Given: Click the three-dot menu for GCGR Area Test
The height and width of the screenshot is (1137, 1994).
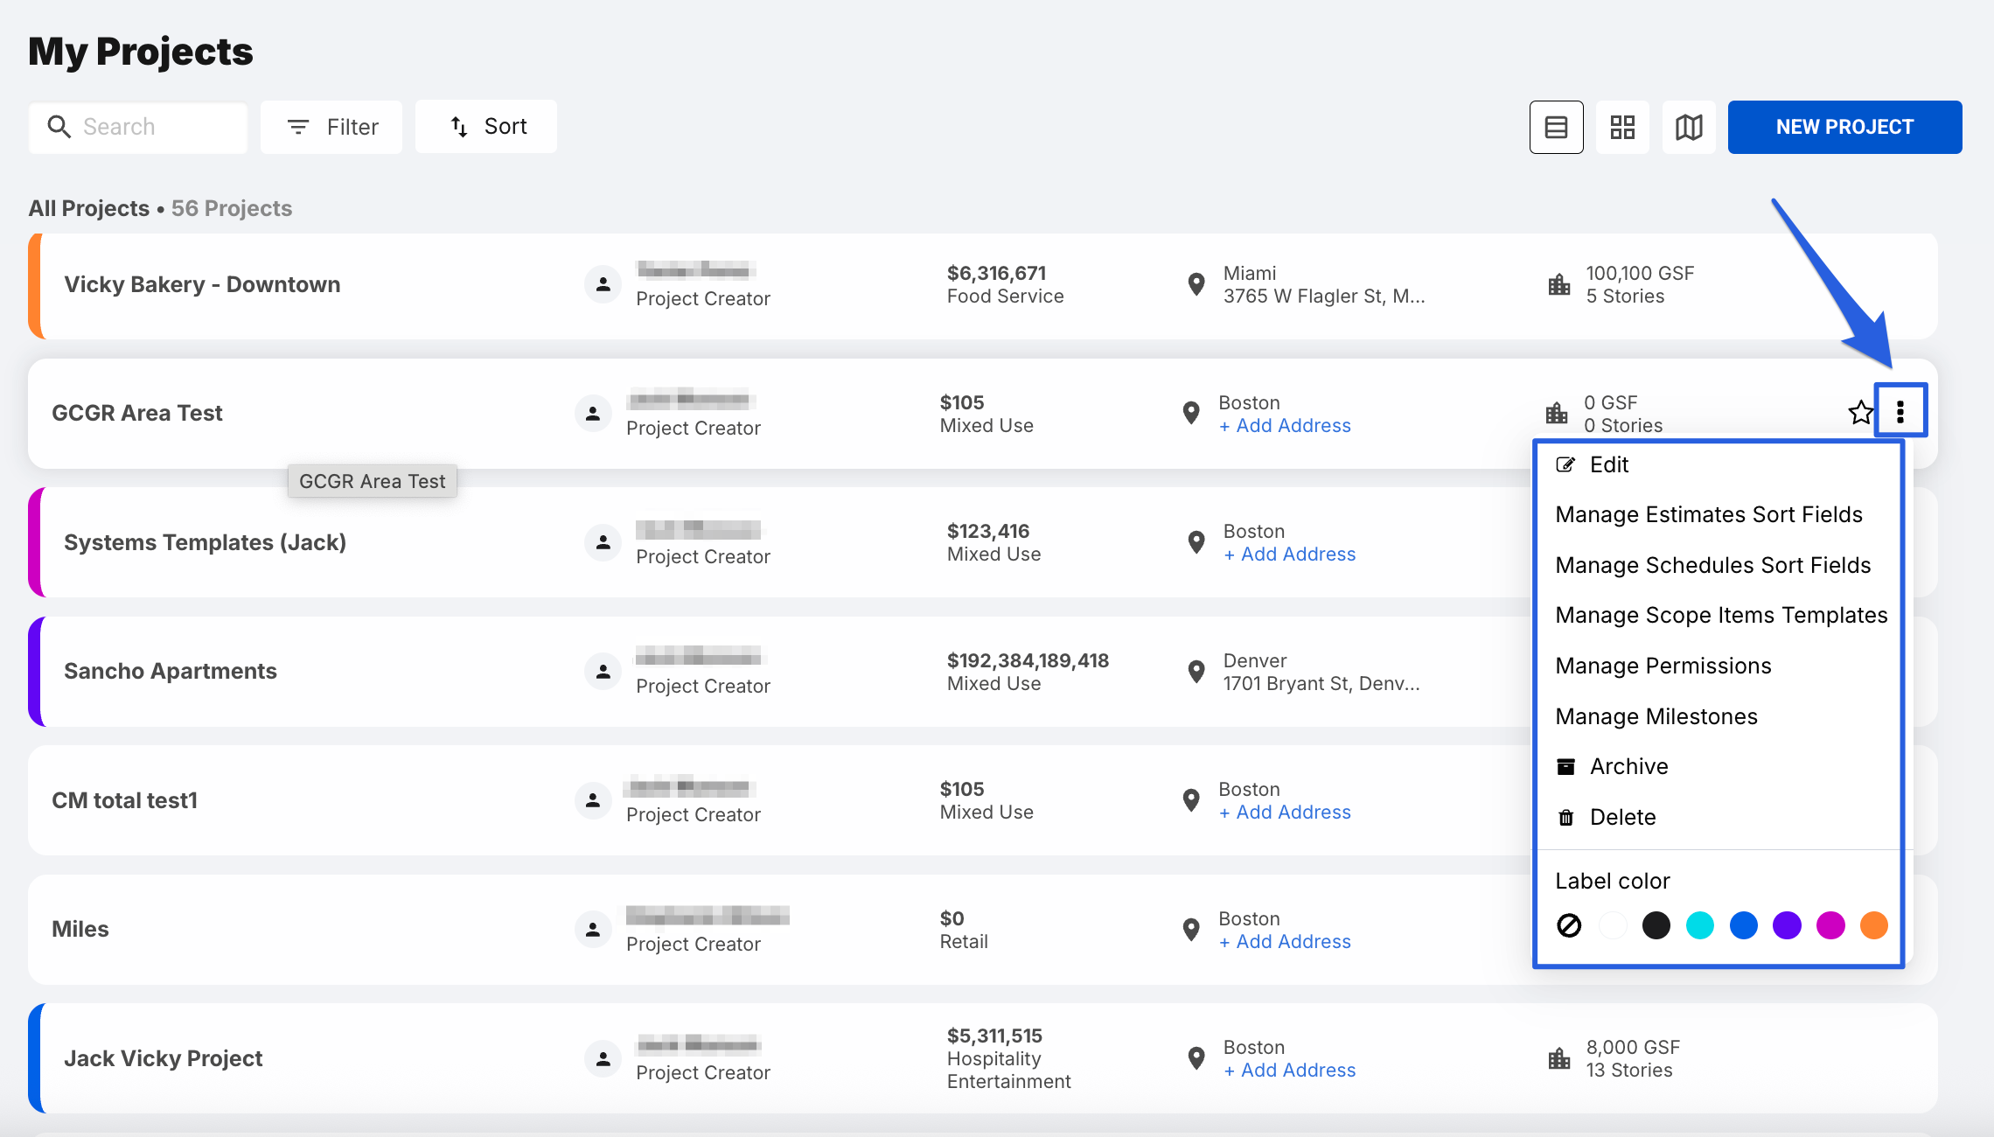Looking at the screenshot, I should coord(1900,412).
